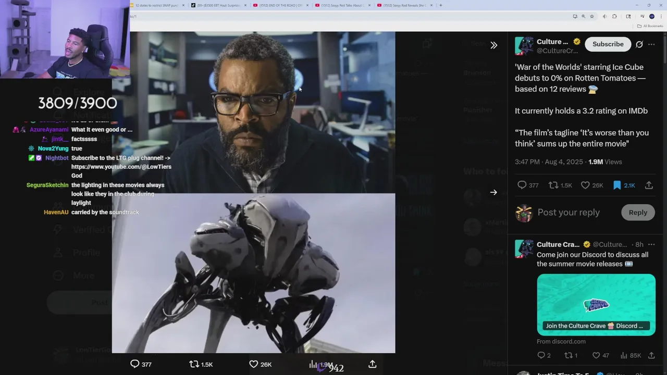Select the HavenAU username in chat
This screenshot has height=375, width=667.
point(56,212)
